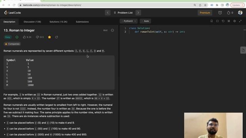The height and width of the screenshot is (138, 246).
Task: Switch to the Discussion (128) tab
Action: pyautogui.click(x=32, y=22)
